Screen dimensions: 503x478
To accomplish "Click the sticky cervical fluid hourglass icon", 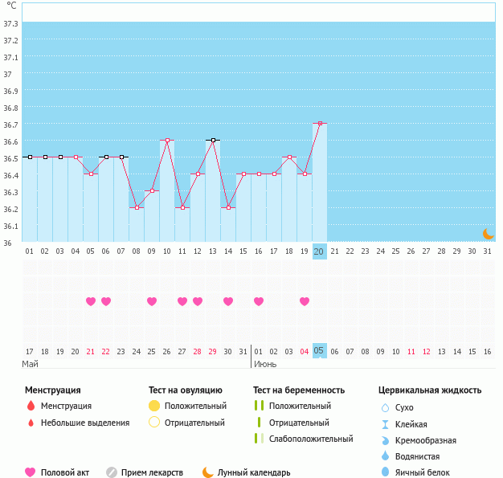I will [x=385, y=424].
